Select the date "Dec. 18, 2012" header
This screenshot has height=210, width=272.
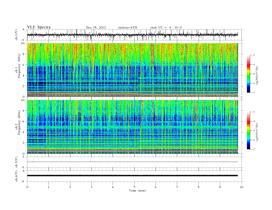click(96, 27)
